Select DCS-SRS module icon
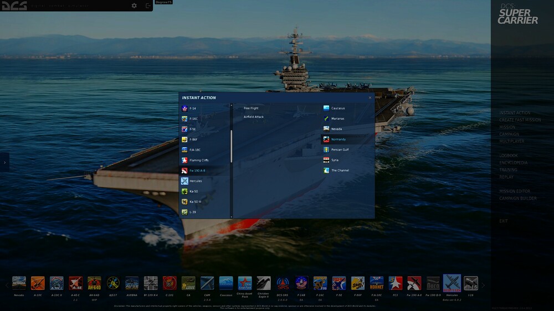Viewport: 554px width, 311px height. [283, 283]
